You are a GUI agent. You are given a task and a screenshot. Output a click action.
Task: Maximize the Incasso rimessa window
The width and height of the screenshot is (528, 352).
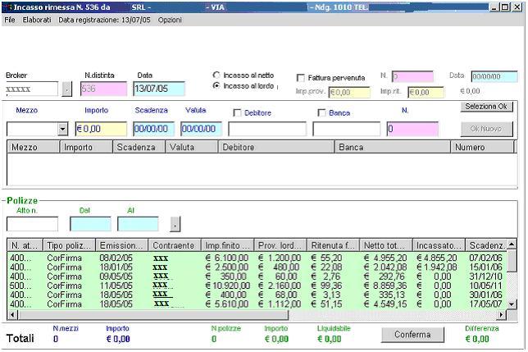click(x=505, y=7)
